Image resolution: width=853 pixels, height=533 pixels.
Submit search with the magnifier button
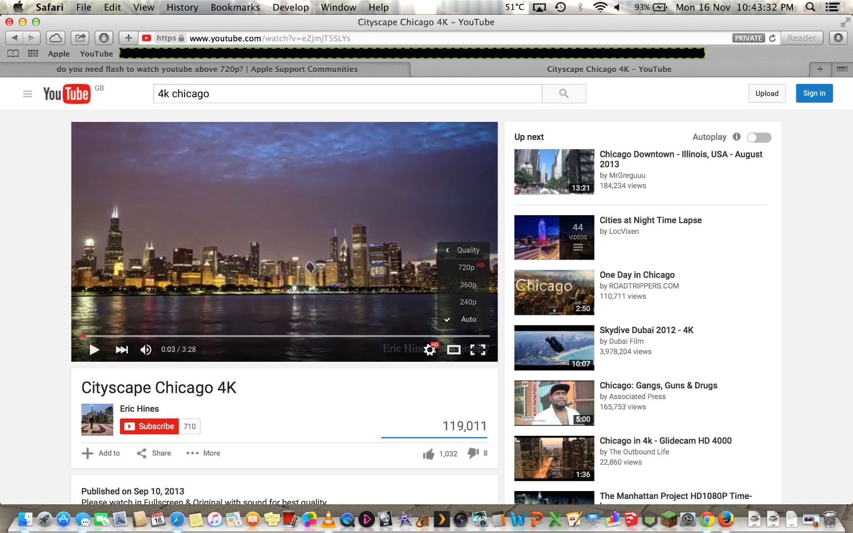pyautogui.click(x=564, y=93)
